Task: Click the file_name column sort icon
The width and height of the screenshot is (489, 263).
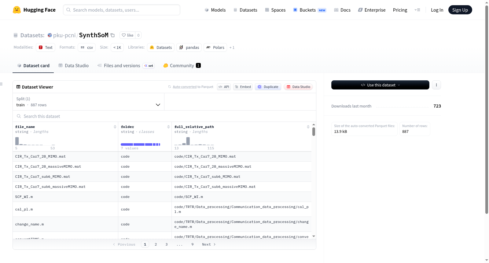Action: click(x=115, y=127)
